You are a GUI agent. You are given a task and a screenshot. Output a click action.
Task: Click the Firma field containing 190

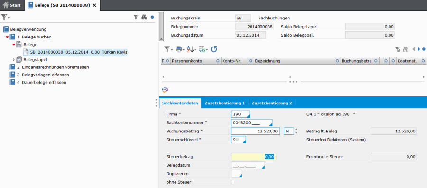[240, 114]
